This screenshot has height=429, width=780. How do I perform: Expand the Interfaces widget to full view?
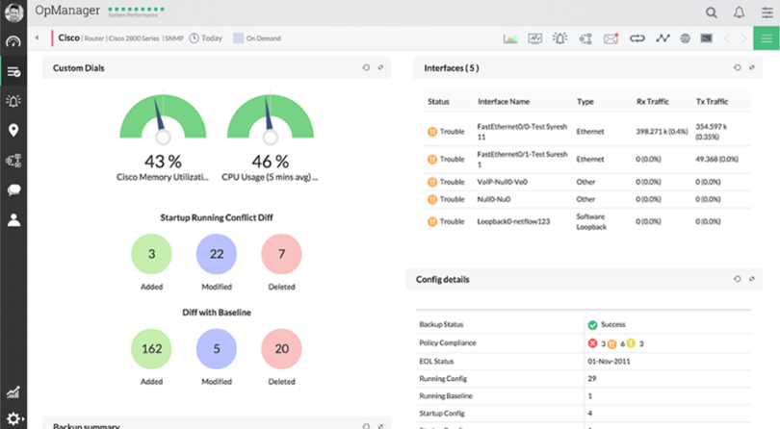pyautogui.click(x=752, y=68)
